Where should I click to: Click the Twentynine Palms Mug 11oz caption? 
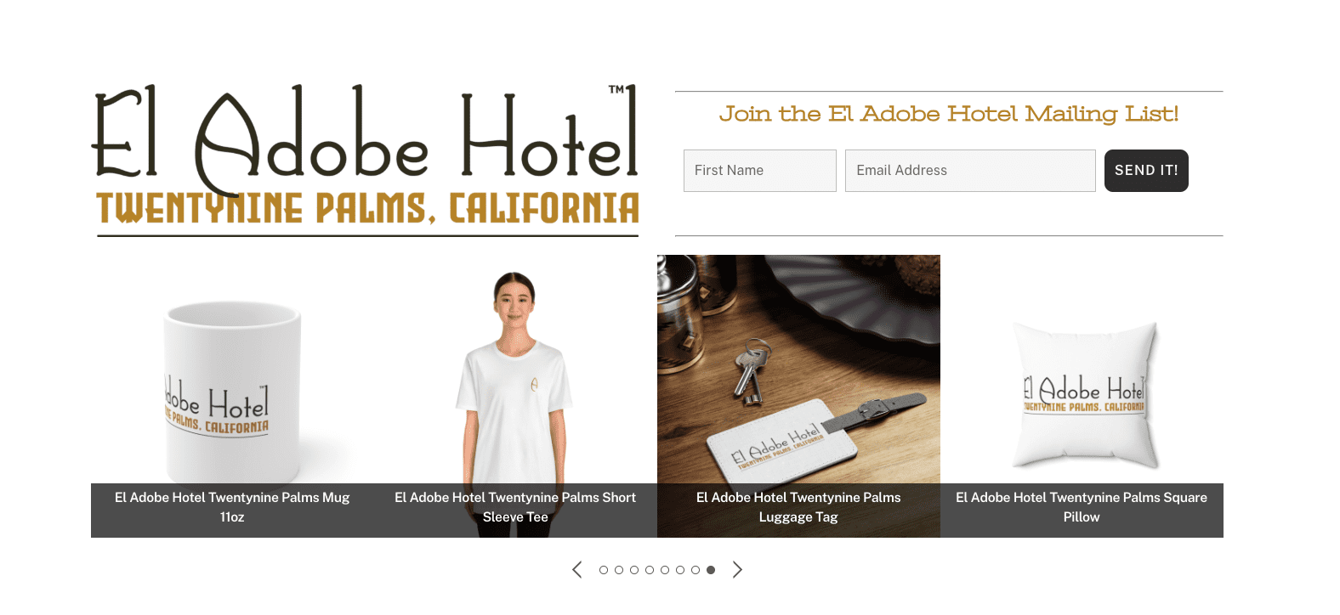coord(232,507)
